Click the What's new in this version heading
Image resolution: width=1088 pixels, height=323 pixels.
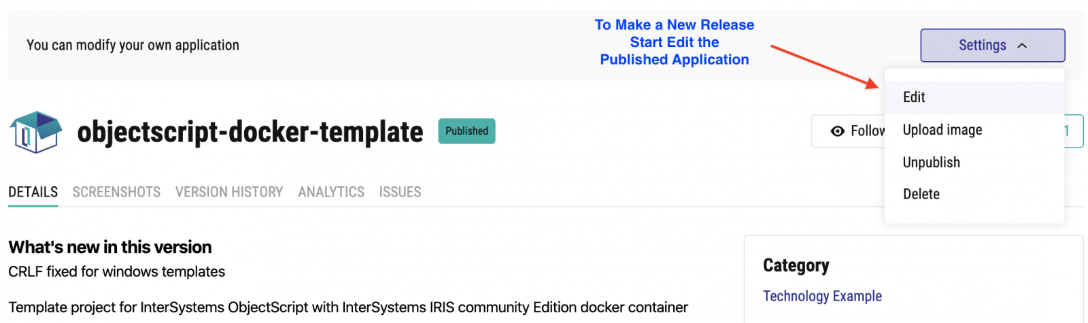[x=110, y=247]
